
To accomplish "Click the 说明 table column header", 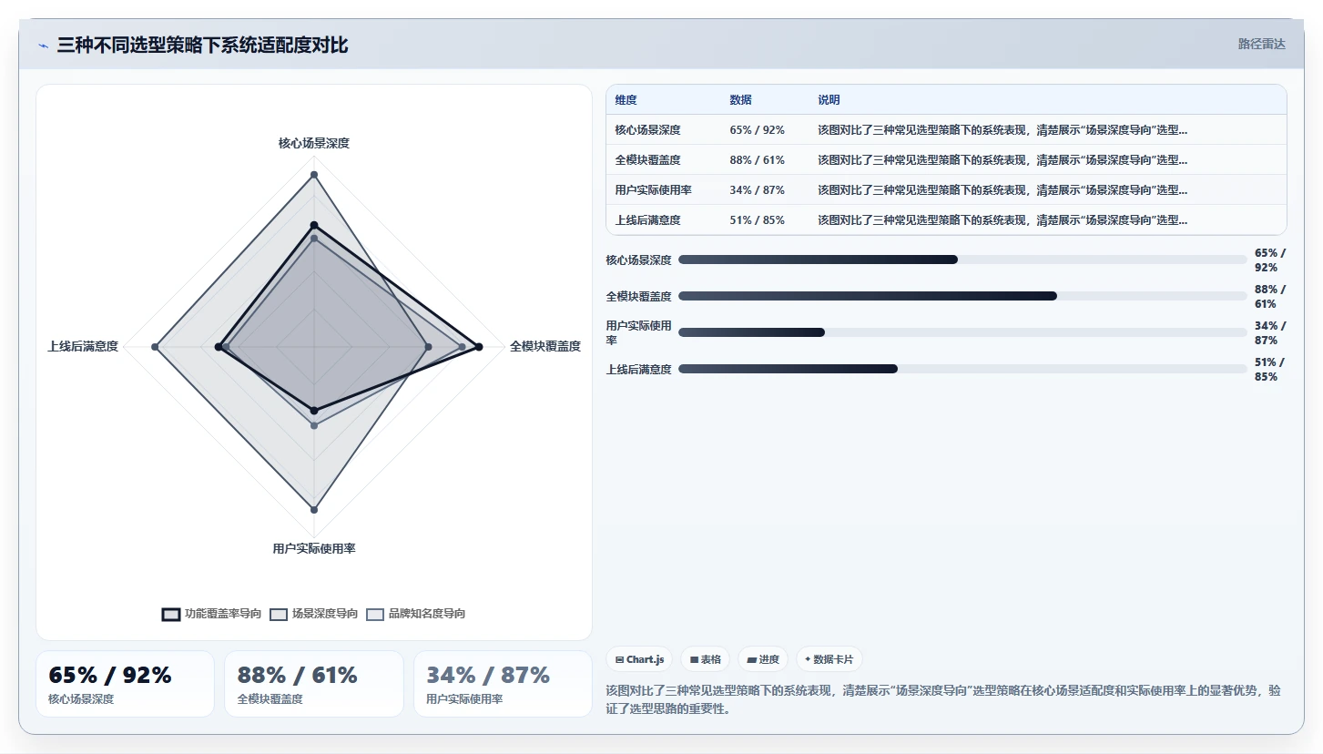I will (x=829, y=100).
